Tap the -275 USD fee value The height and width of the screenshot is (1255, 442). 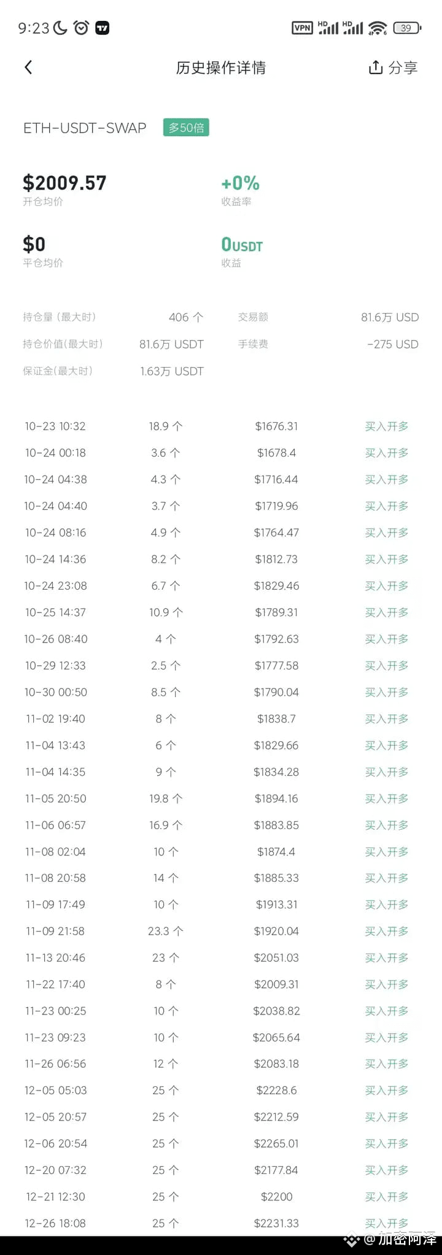point(393,344)
